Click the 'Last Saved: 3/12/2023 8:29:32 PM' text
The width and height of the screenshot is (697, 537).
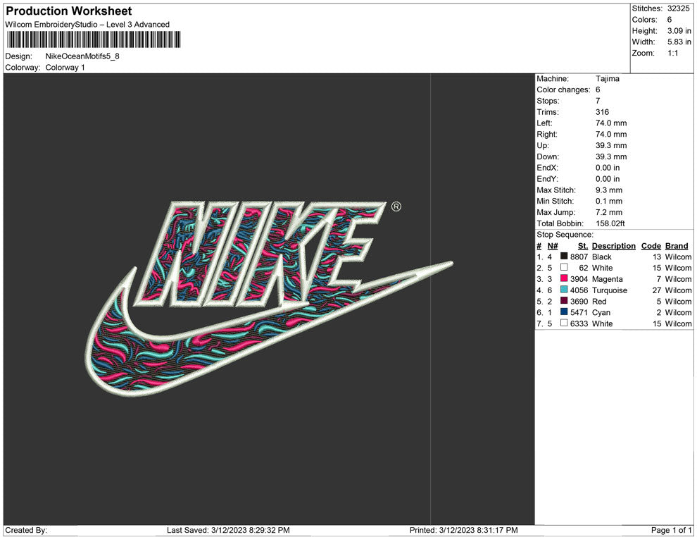pyautogui.click(x=228, y=530)
